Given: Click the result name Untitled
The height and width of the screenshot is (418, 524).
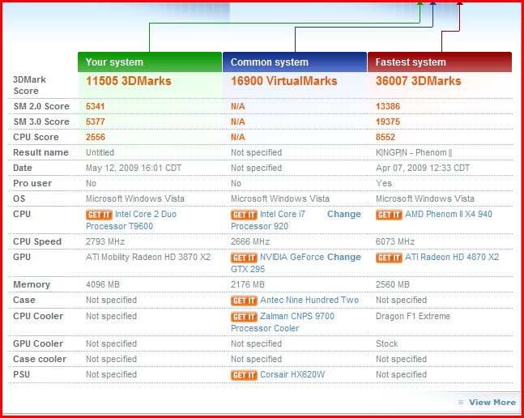Looking at the screenshot, I should tap(100, 152).
